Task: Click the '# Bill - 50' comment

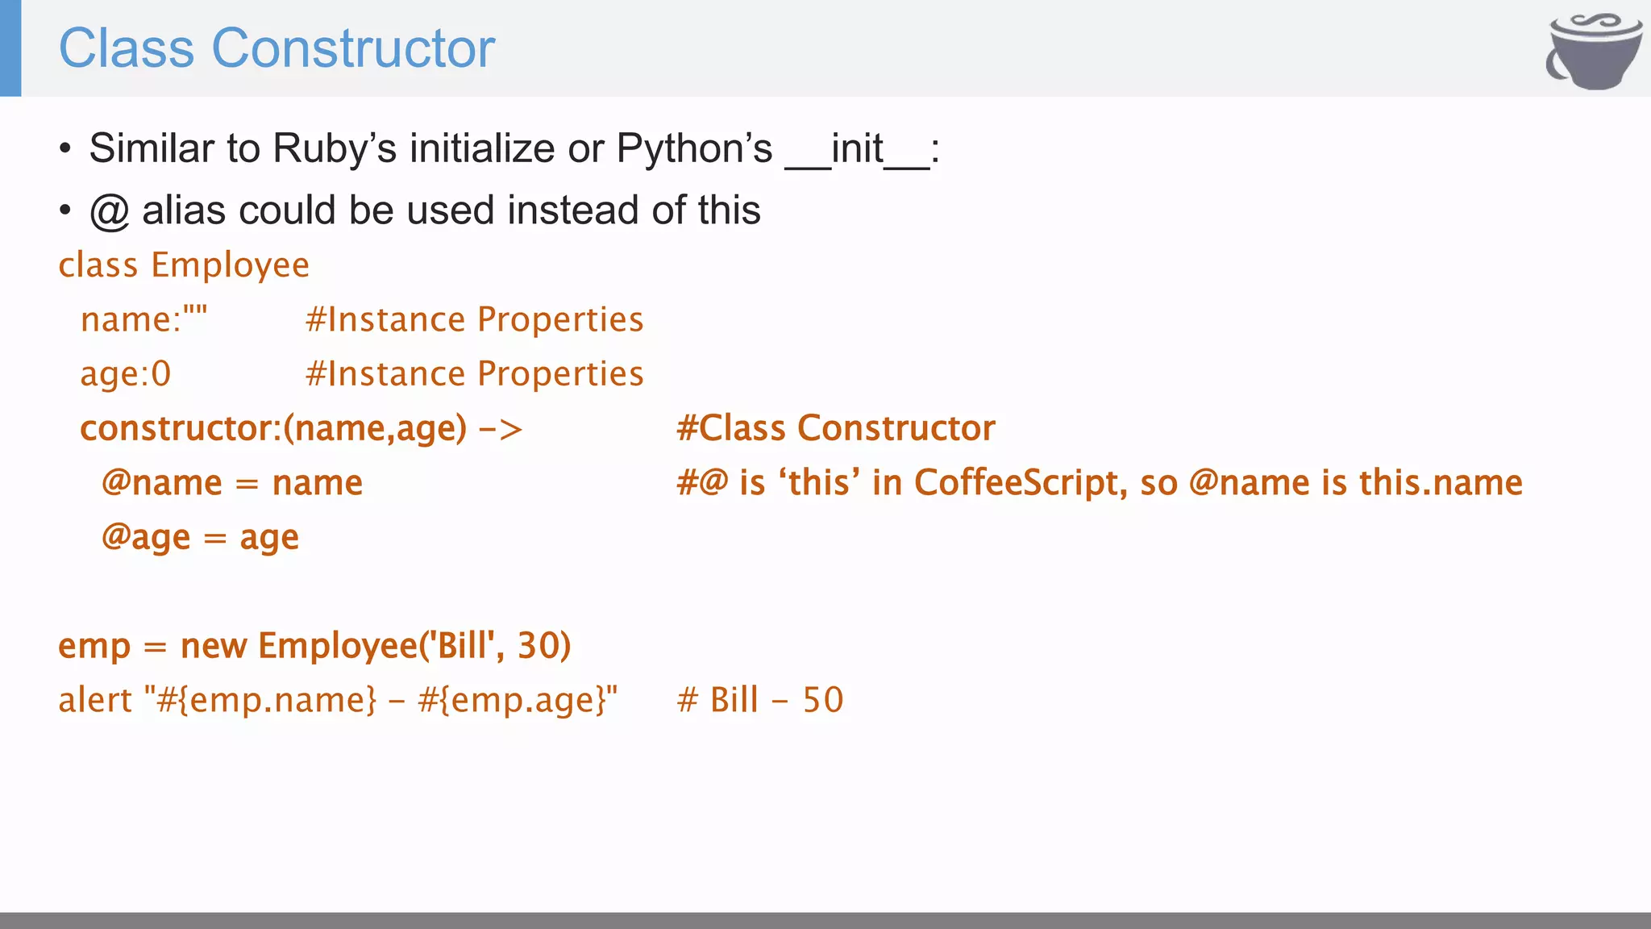Action: [x=760, y=700]
